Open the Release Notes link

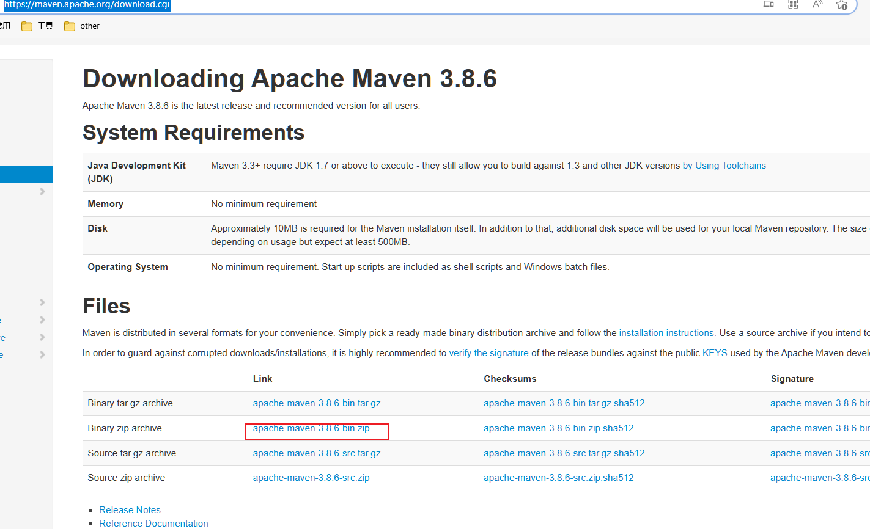pyautogui.click(x=130, y=510)
